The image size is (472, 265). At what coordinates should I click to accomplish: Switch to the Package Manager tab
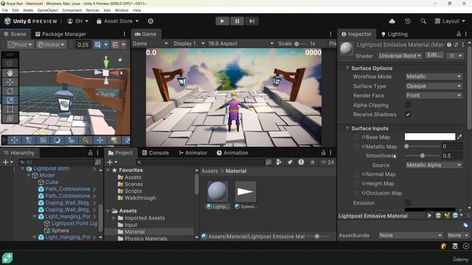(x=60, y=34)
